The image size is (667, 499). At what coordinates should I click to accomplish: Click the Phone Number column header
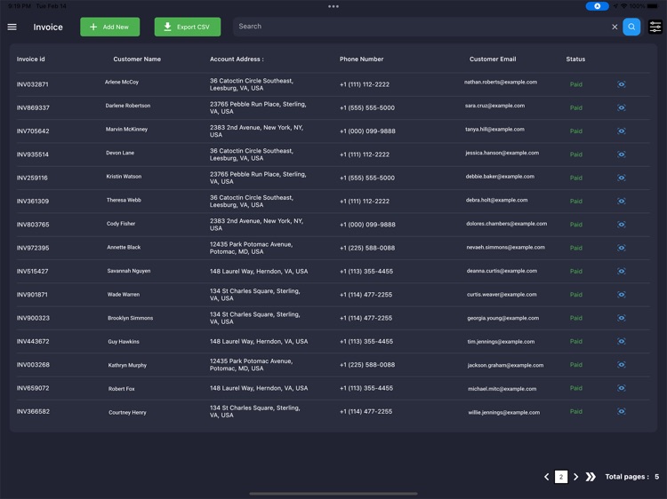pos(361,59)
